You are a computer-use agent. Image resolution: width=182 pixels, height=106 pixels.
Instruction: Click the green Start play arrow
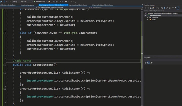(x=35, y=2)
